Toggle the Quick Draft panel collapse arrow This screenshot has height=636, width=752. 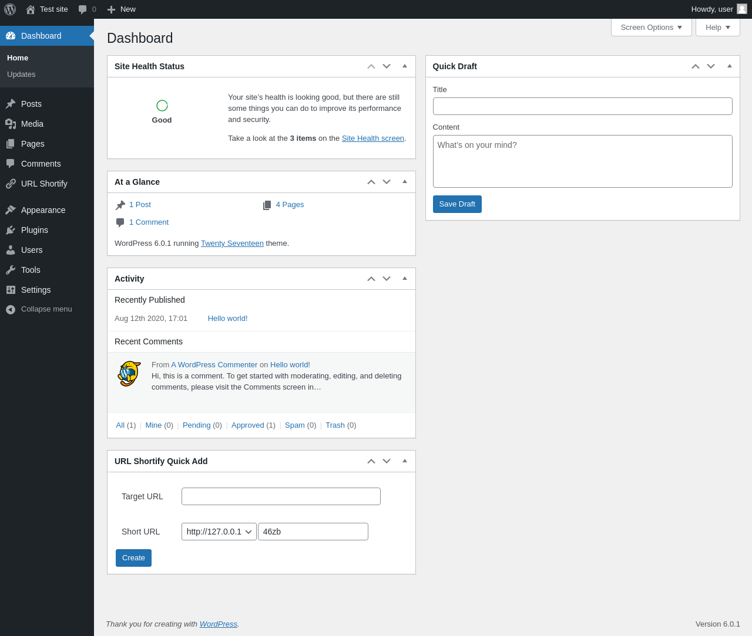click(x=730, y=66)
